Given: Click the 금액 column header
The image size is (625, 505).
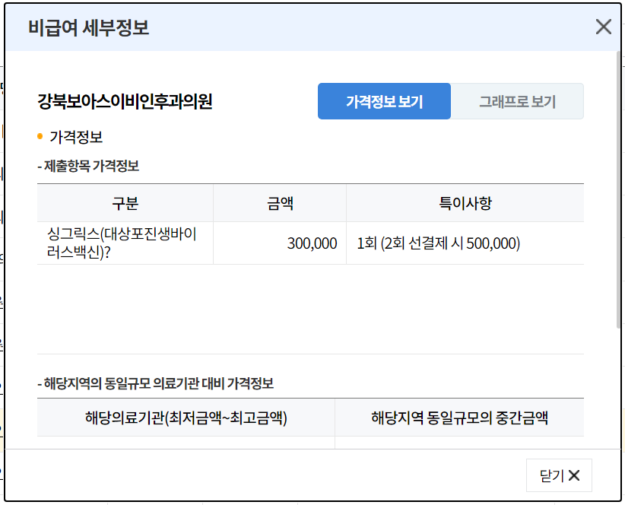Looking at the screenshot, I should click(x=280, y=202).
